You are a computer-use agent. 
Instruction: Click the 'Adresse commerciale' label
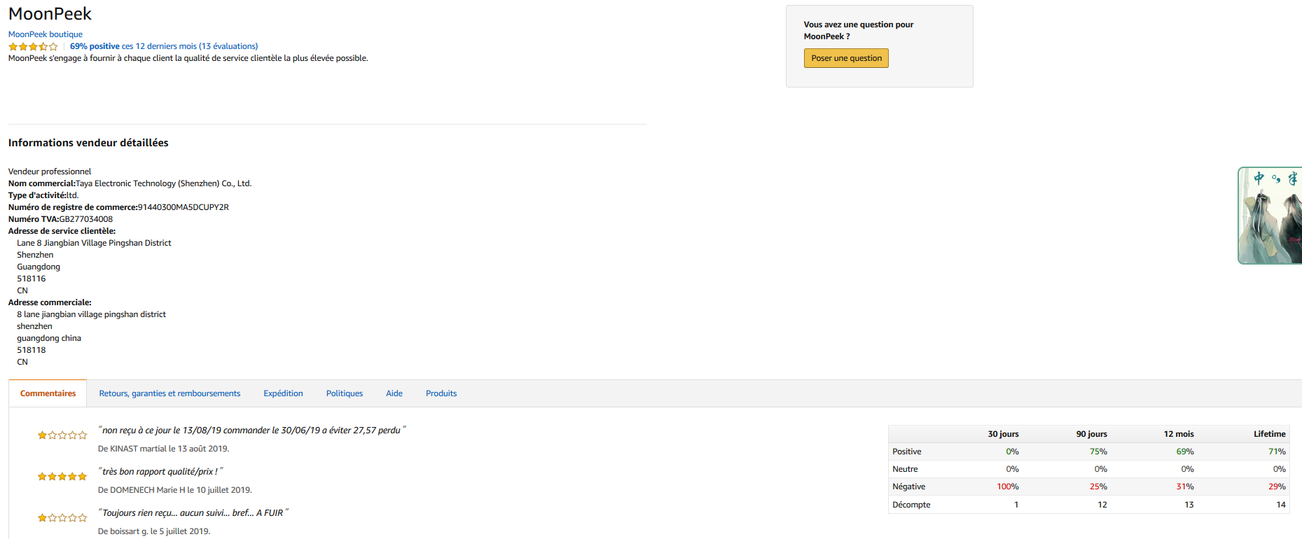(x=50, y=302)
